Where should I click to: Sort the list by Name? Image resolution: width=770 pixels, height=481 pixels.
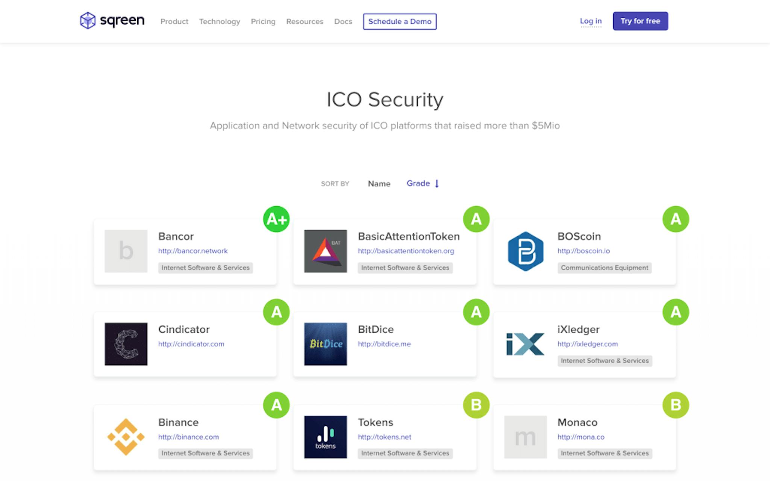[379, 184]
